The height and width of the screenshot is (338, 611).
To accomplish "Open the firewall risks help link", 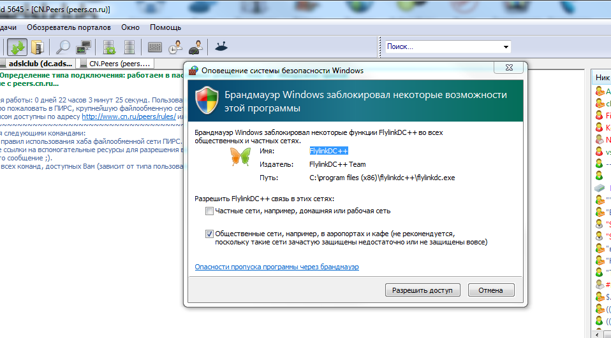I will [277, 267].
